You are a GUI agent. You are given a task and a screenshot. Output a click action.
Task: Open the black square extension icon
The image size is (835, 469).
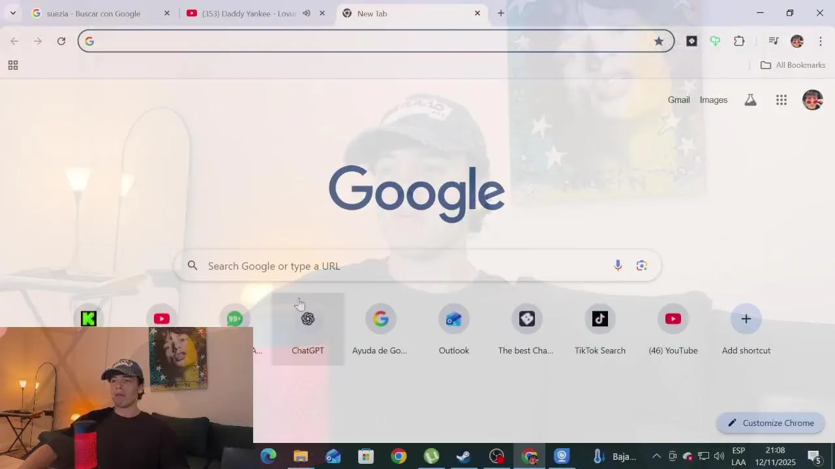[691, 41]
